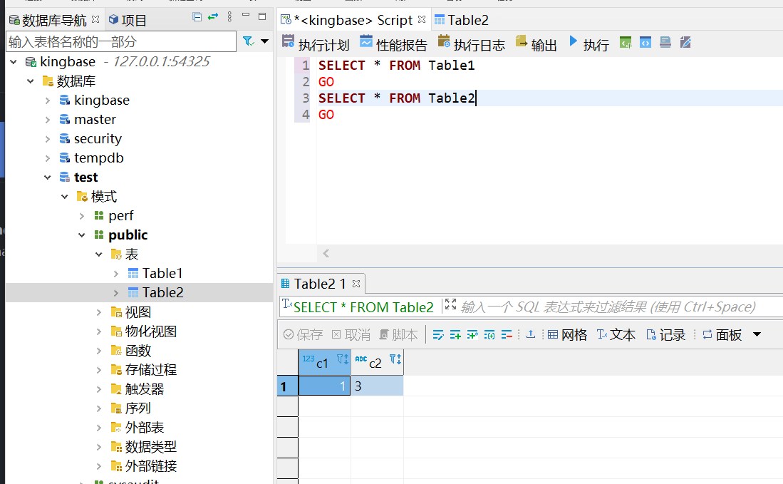Collapse the 数据库 folder
Image resolution: width=783 pixels, height=484 pixels.
click(31, 81)
